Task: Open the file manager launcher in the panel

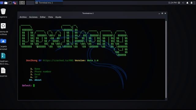Action: click(6, 3)
